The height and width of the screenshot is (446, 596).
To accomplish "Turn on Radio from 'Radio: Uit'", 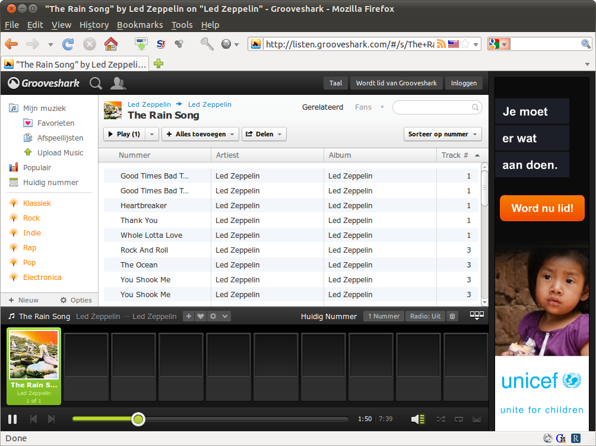I will click(x=425, y=316).
